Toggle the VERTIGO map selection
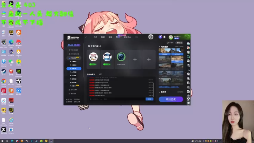 164,74
